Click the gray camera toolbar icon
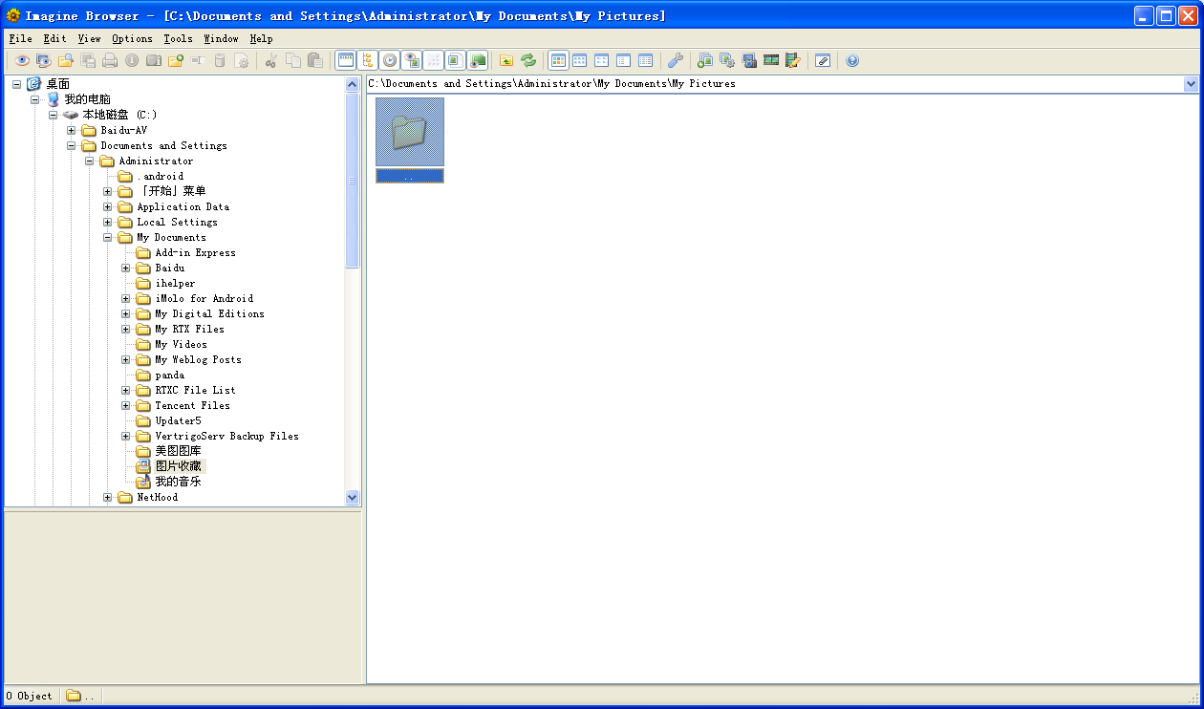Screen dimensions: 1204x709 tap(154, 60)
